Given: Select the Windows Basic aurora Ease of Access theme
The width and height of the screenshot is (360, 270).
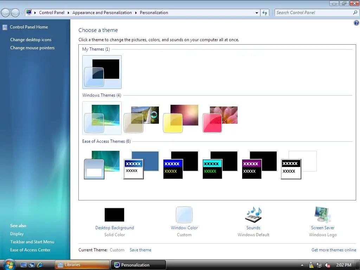Looking at the screenshot, I should pyautogui.click(x=102, y=165).
